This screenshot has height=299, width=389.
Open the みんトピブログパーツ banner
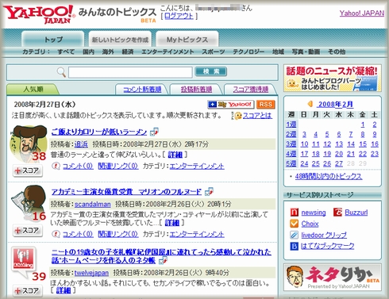333,79
